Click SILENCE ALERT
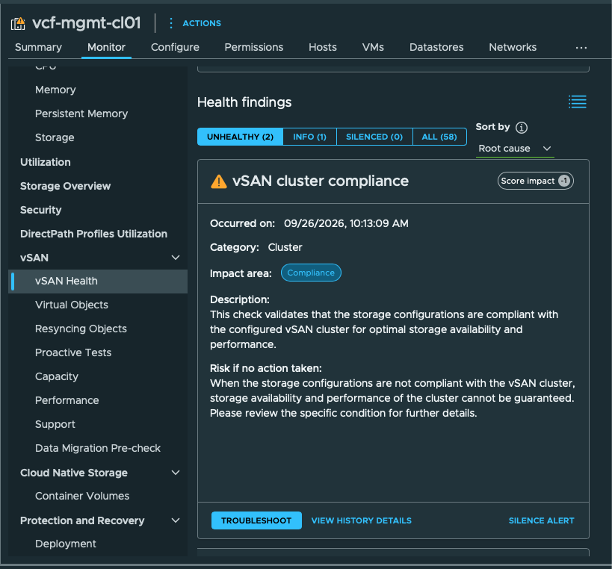The width and height of the screenshot is (612, 569). tap(541, 520)
